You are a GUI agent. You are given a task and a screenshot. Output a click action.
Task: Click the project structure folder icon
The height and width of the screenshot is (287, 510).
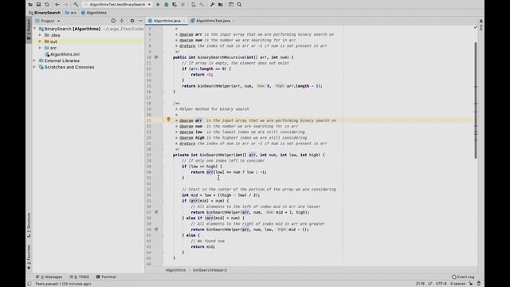tap(221, 5)
